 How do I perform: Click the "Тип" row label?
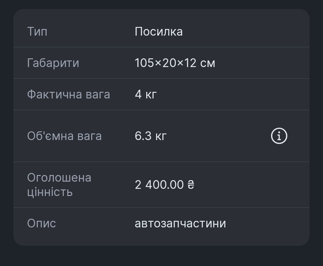point(37,31)
